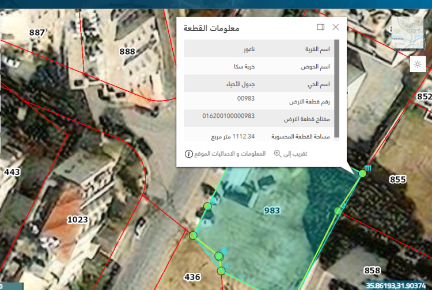Click the 'تقريب إلى' zoom link

[x=294, y=154]
